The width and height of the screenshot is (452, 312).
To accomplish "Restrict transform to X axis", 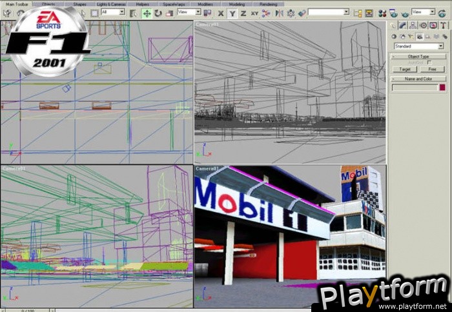I will click(221, 14).
